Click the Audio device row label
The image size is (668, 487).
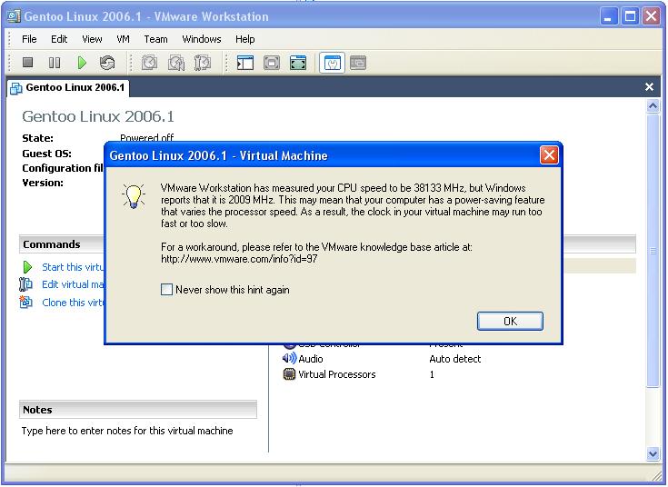(x=311, y=359)
